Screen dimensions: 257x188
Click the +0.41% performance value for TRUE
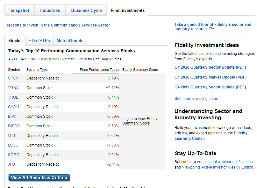click(x=112, y=97)
